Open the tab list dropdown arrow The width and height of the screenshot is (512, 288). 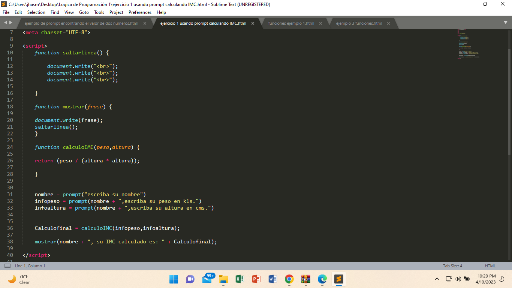click(506, 22)
